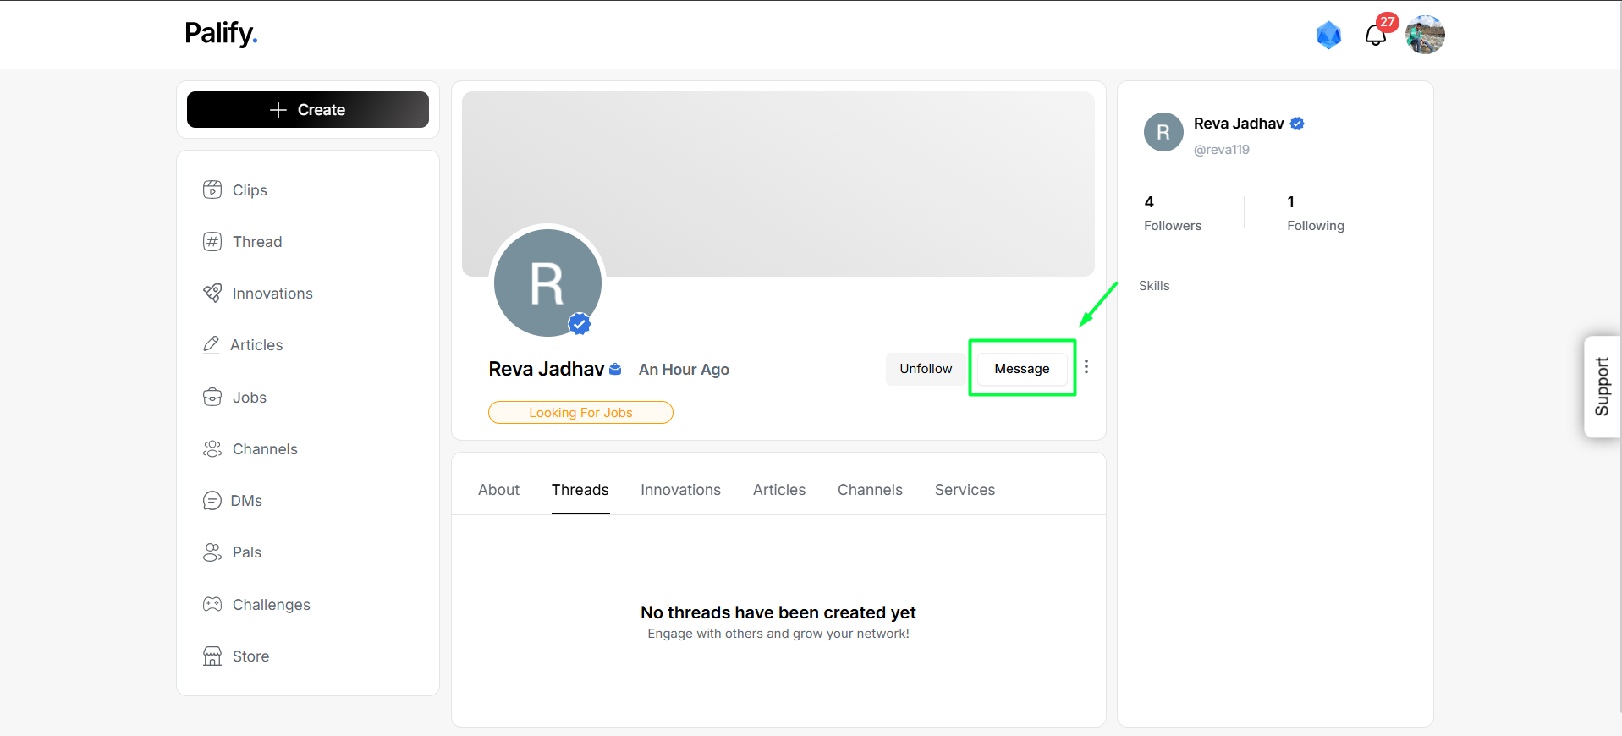Click the @reva119 handle
Image resolution: width=1622 pixels, height=736 pixels.
(1222, 150)
